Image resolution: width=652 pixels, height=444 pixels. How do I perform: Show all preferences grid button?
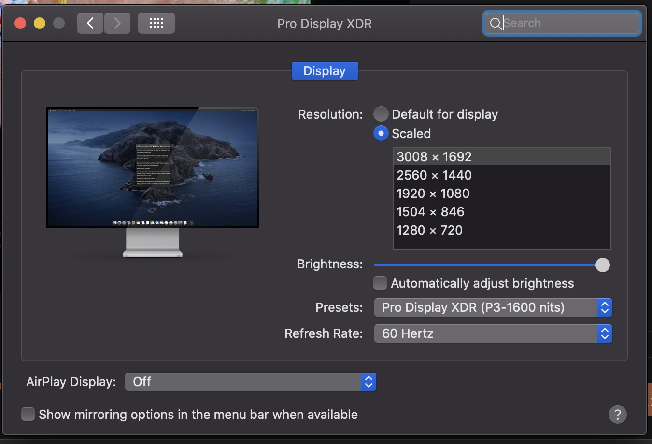point(156,23)
